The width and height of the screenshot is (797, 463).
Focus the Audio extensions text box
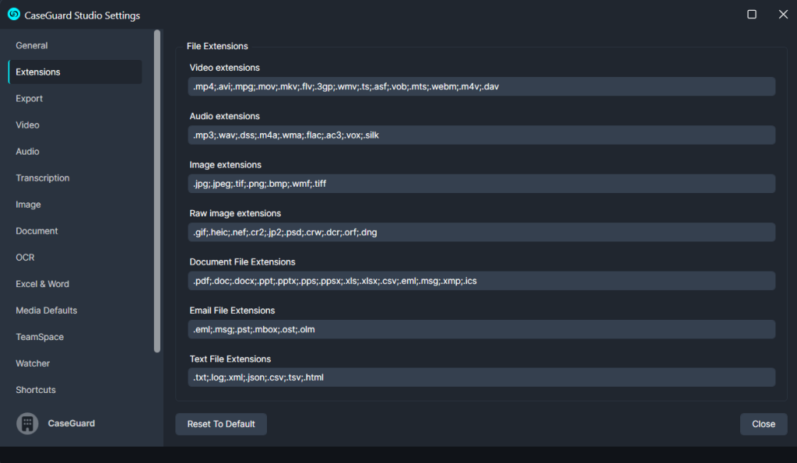[482, 135]
